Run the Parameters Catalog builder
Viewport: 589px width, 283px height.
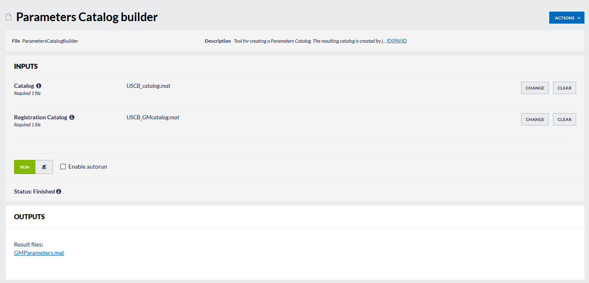point(25,167)
